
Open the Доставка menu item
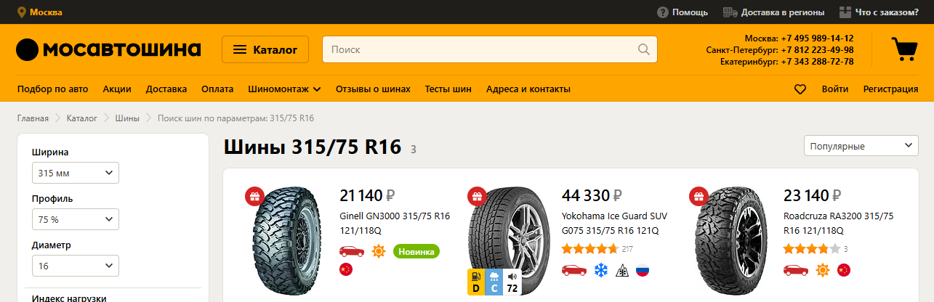pyautogui.click(x=166, y=89)
